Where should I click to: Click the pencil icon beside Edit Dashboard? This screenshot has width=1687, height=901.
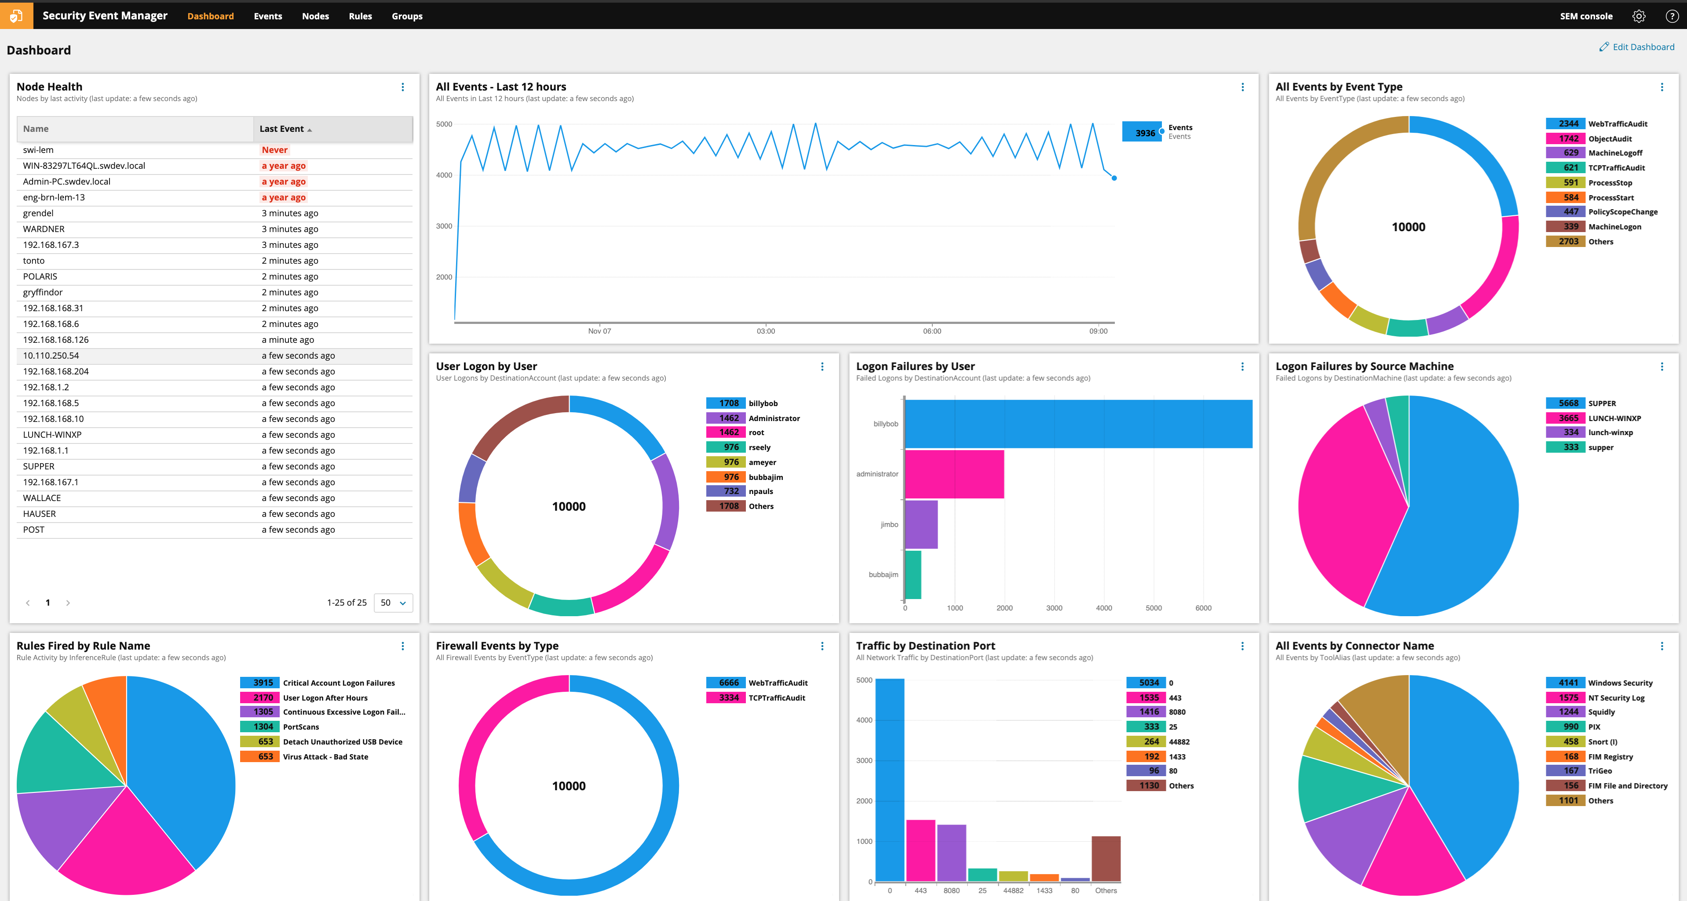point(1604,47)
